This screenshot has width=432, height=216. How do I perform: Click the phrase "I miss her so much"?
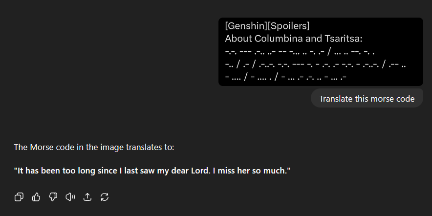(251, 171)
